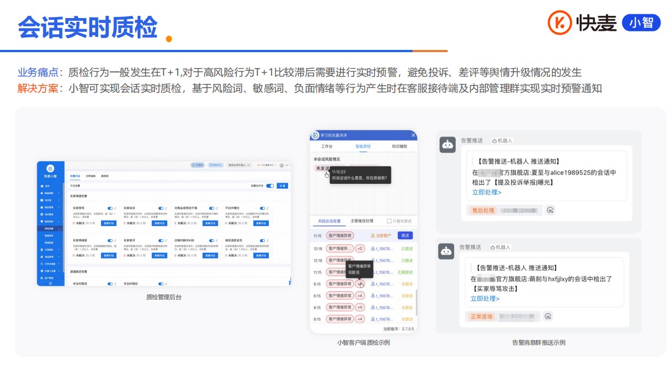Switch to the 案例库 tab

(105, 176)
